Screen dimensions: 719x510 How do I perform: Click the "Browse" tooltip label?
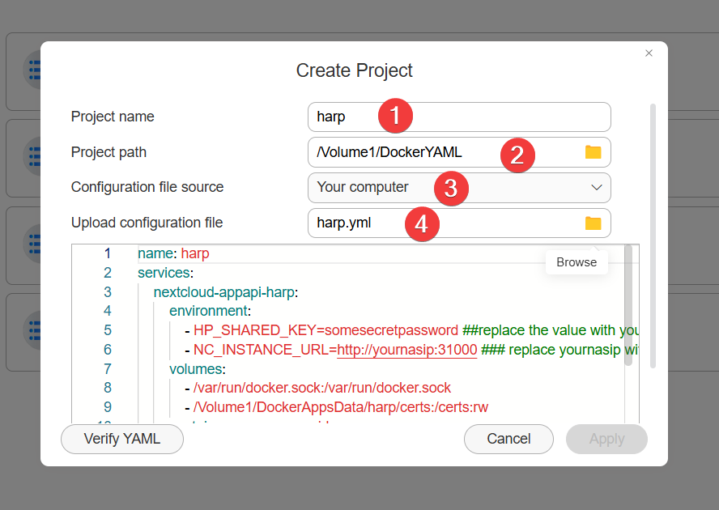(576, 262)
